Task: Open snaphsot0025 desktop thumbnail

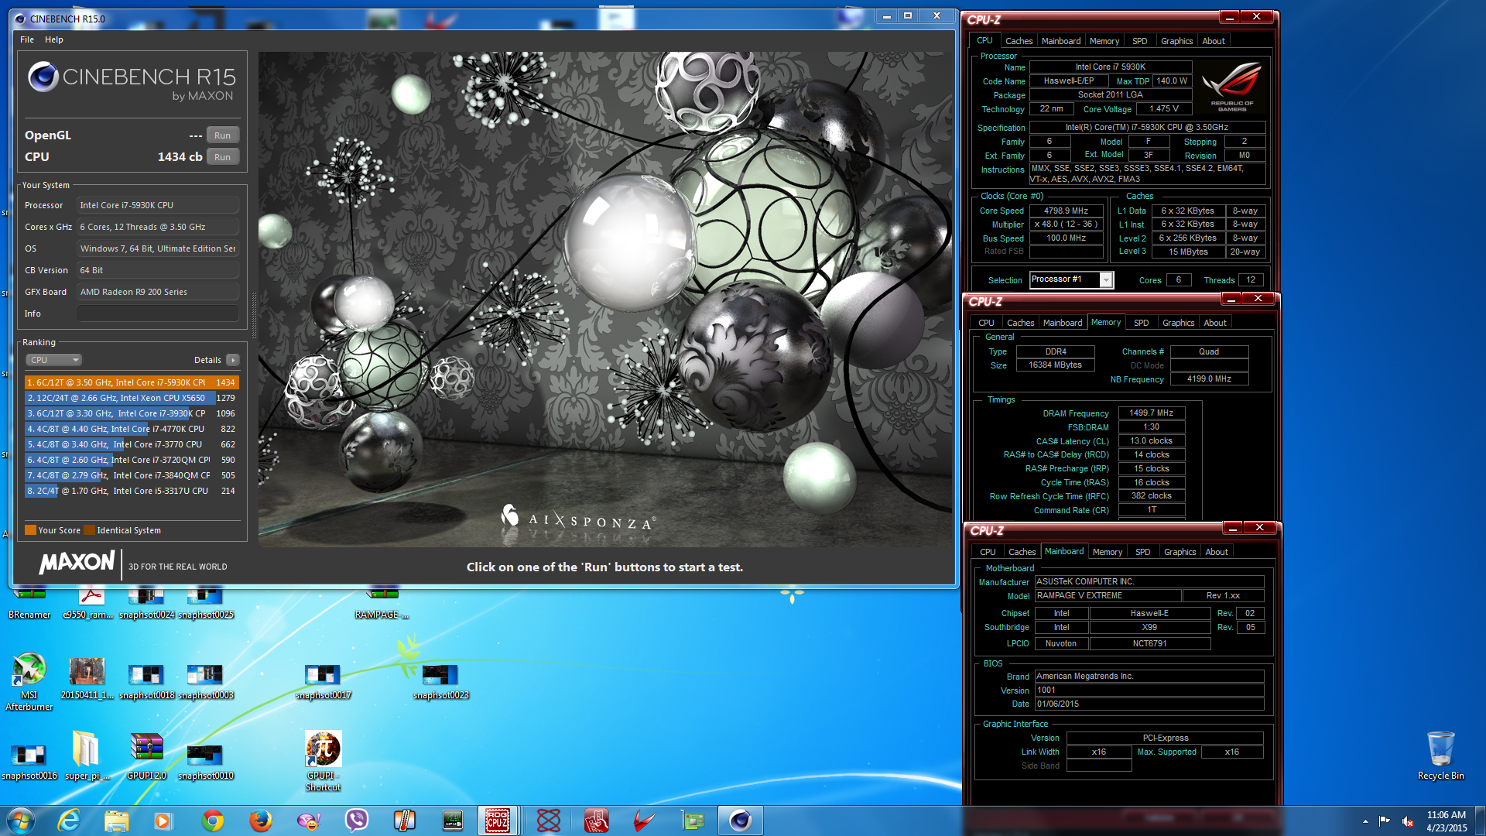Action: [x=206, y=605]
